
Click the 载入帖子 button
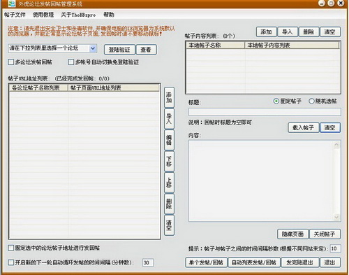point(304,128)
